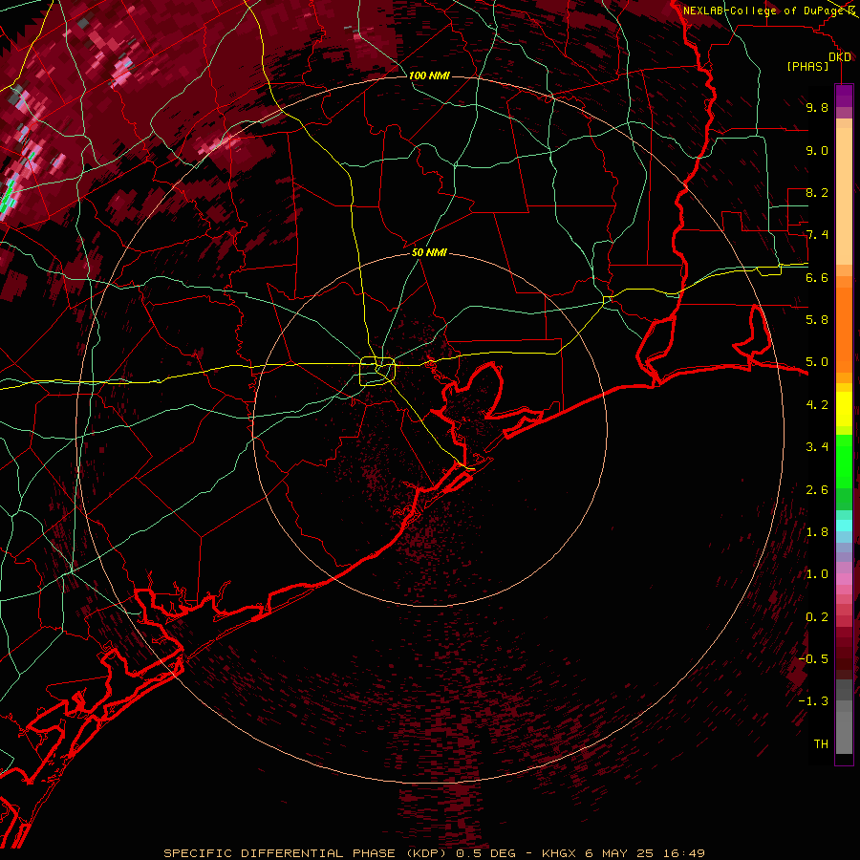Click the yellow Houston loop box at map center
The height and width of the screenshot is (860, 860).
pyautogui.click(x=377, y=371)
